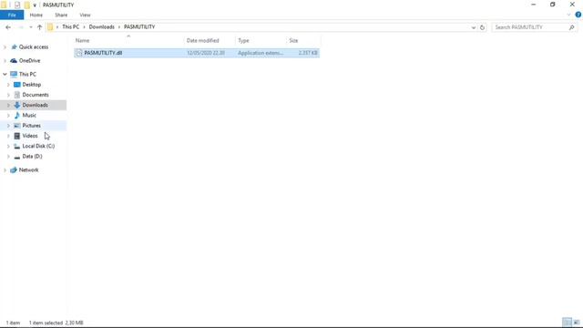Click New folder icon in title bar
583x328 pixels.
pyautogui.click(x=26, y=5)
